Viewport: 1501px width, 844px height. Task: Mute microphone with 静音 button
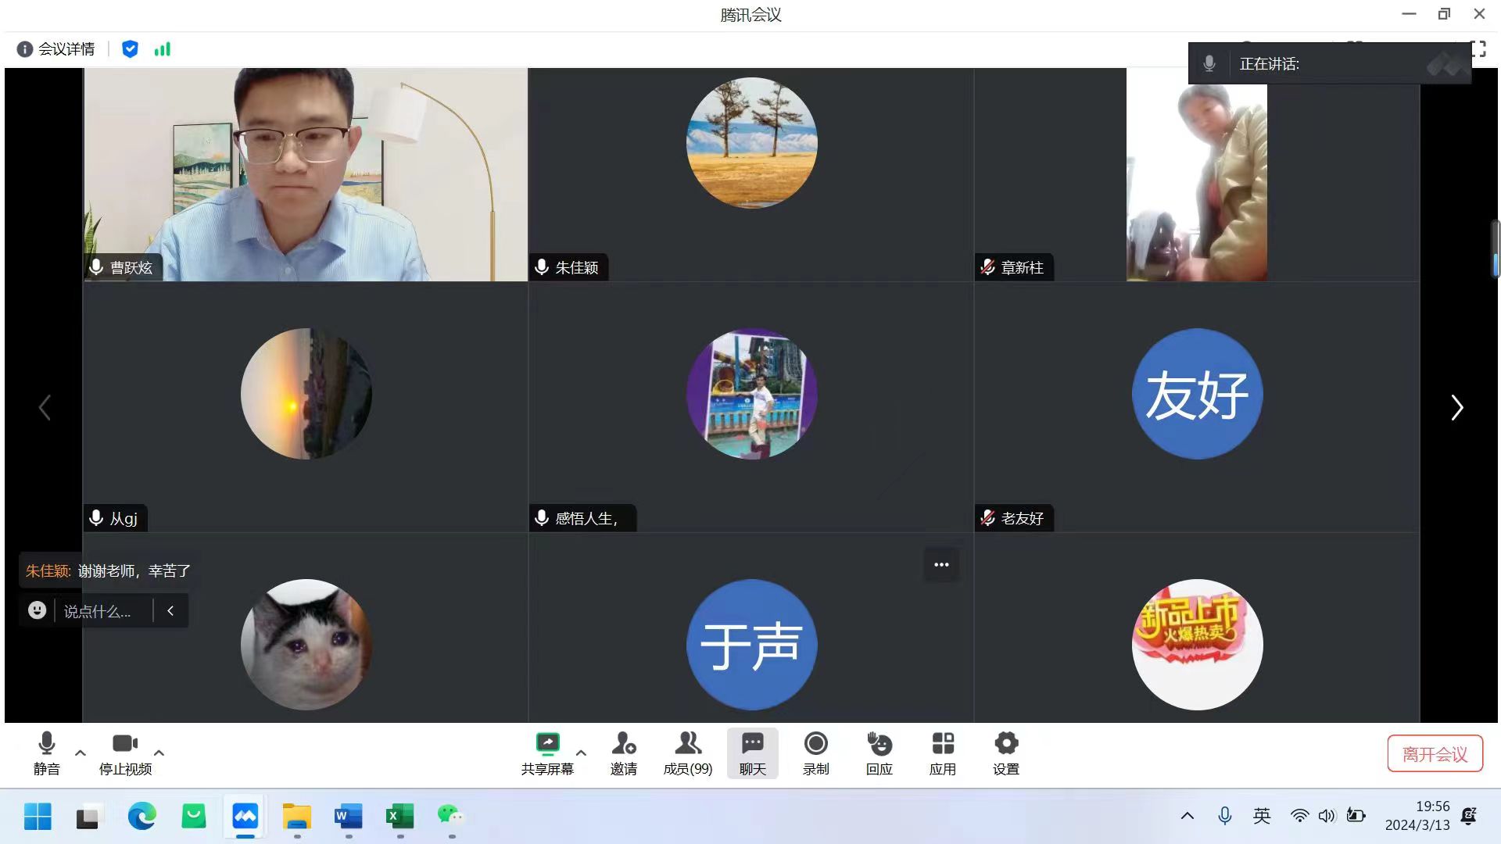tap(46, 753)
